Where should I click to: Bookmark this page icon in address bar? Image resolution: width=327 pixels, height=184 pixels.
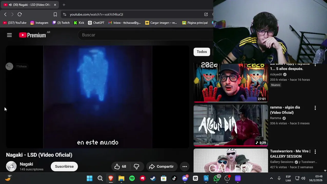(x=55, y=14)
